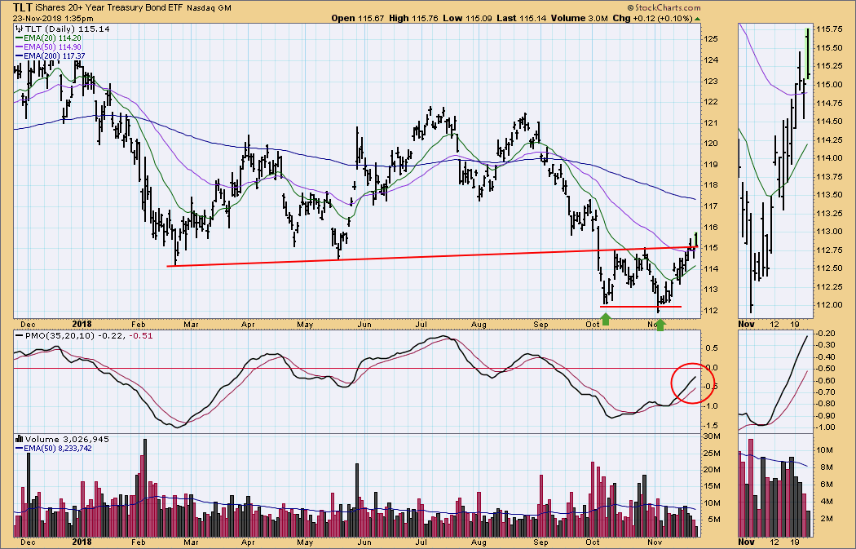Click the Nasdaq GM exchange label
The width and height of the screenshot is (856, 549).
tap(209, 8)
